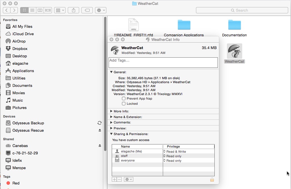Viewport: 291px width, 189px height.
Task: Click the sync icon beside Odysseus Backup
Action: (x=100, y=123)
